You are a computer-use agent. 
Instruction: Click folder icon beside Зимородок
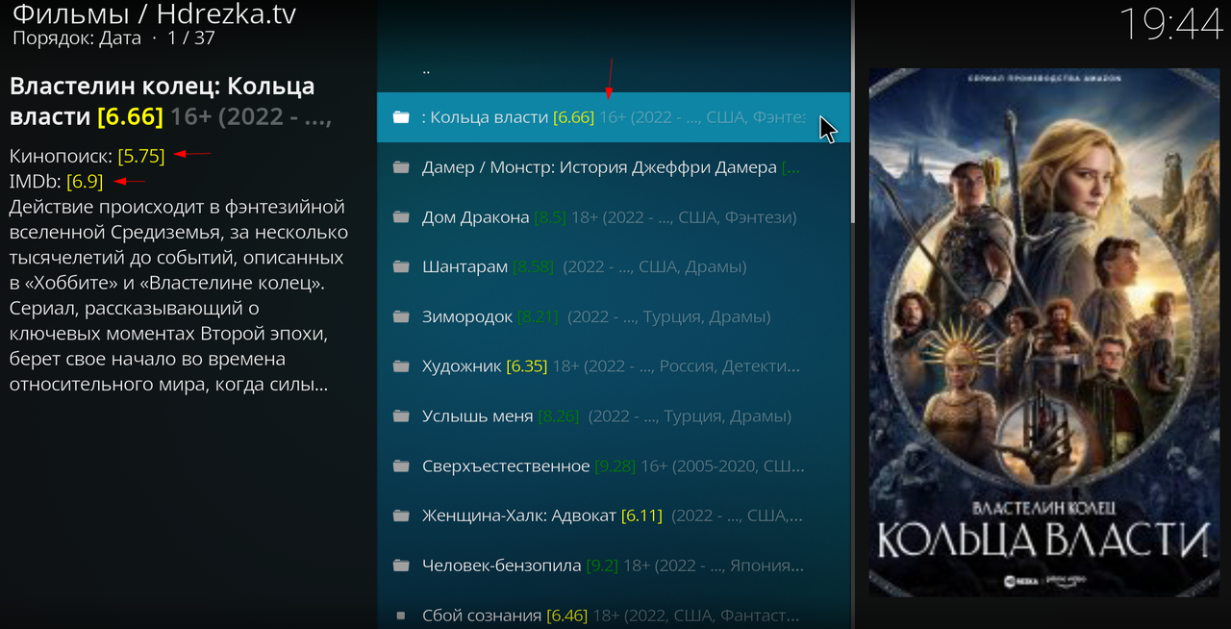(401, 316)
